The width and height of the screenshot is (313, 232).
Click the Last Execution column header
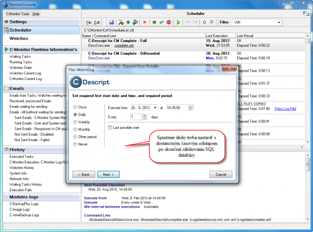tap(221, 36)
